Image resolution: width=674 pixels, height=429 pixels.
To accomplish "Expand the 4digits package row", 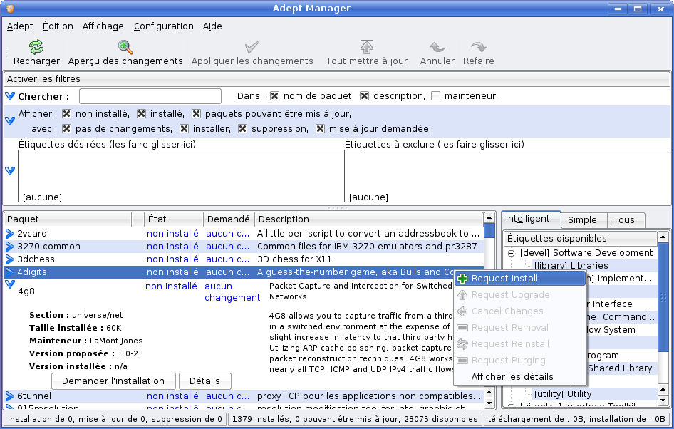I will point(10,272).
